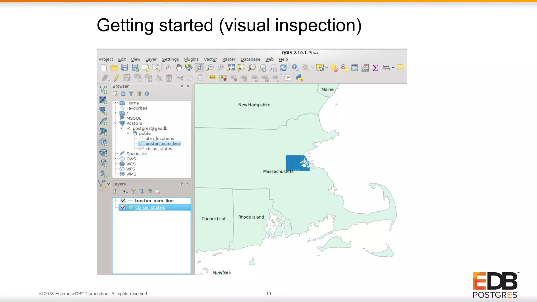Select the Zoom Out tool
Screen dimensions: 537x302
210,68
